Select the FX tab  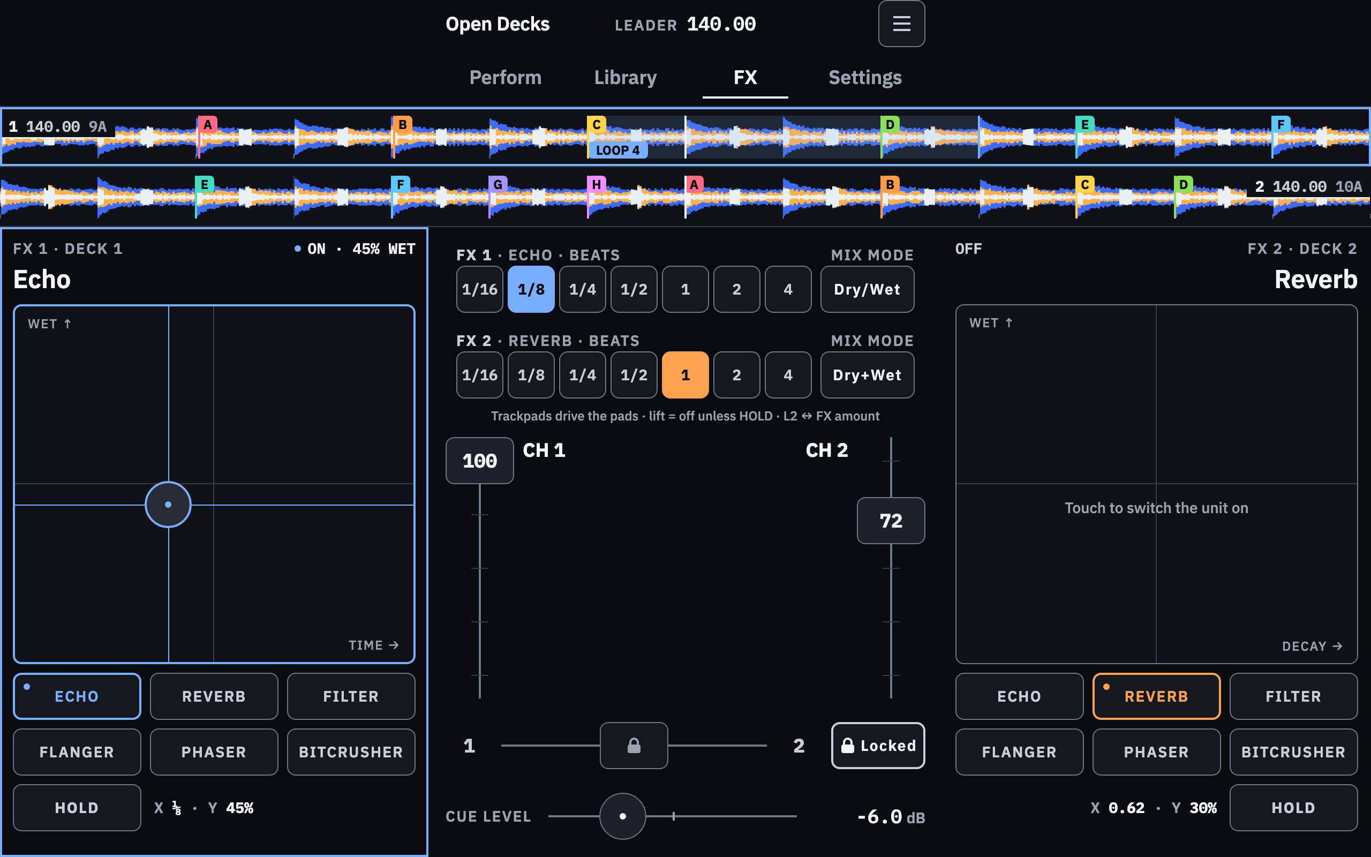(745, 78)
